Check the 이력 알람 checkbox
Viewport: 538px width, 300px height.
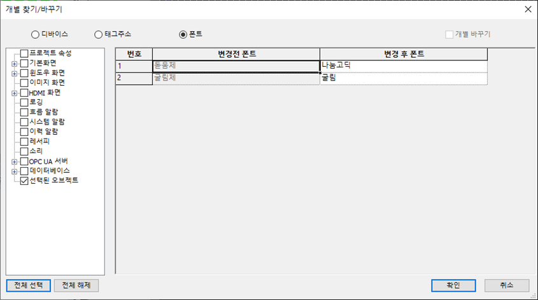coord(24,132)
